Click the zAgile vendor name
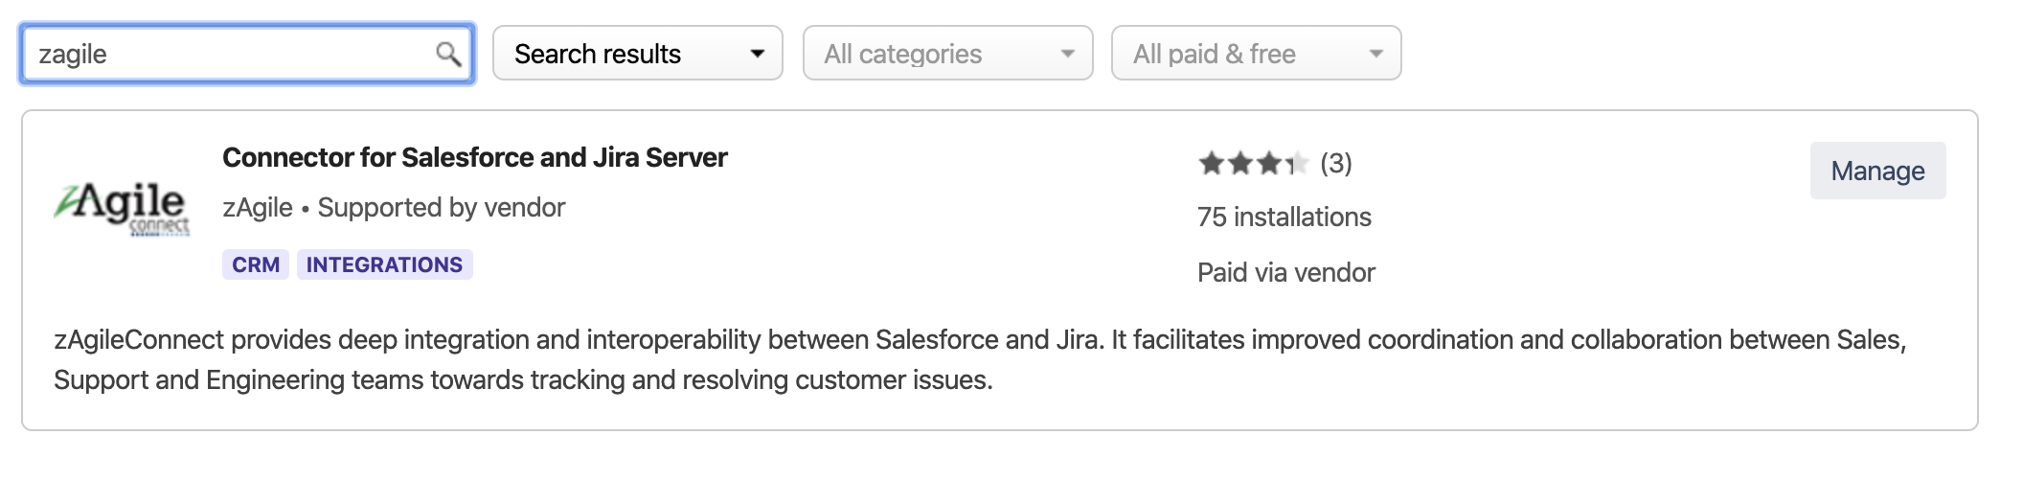Viewport: 2023px width, 481px height. click(258, 208)
